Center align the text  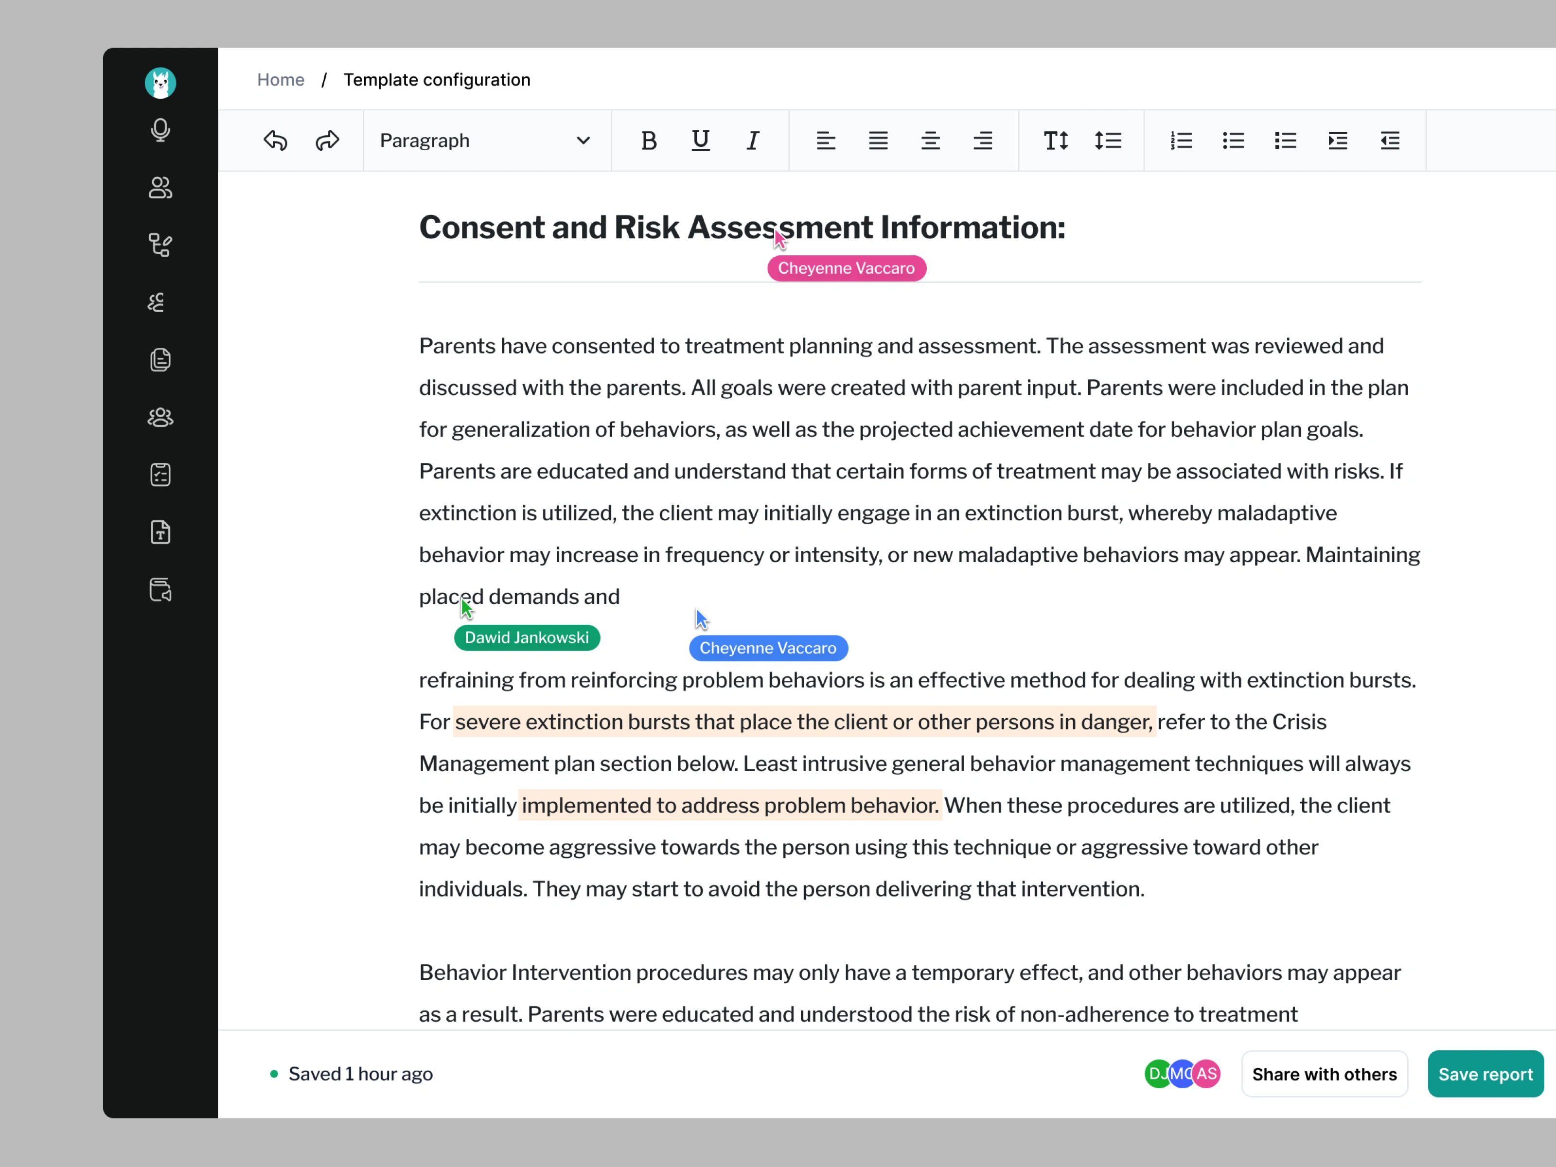(930, 141)
